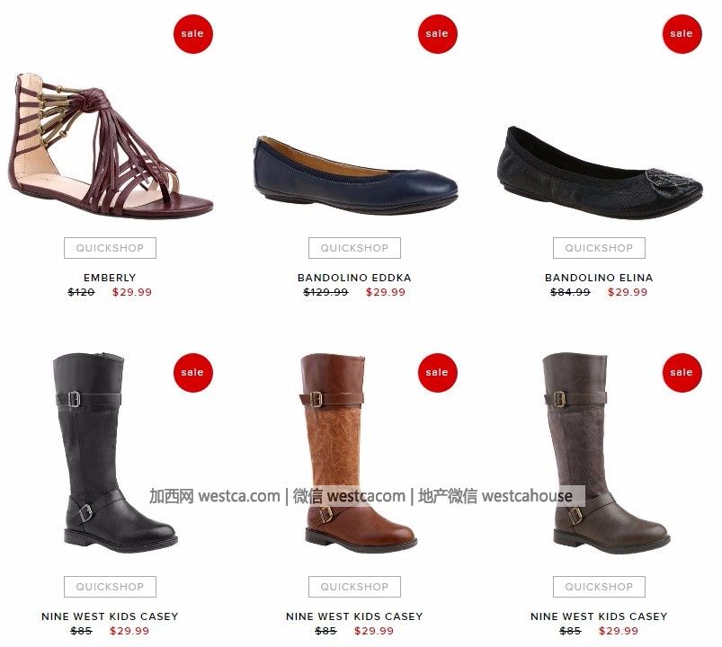Click the sale badge above Bandolino Elina

click(x=682, y=34)
